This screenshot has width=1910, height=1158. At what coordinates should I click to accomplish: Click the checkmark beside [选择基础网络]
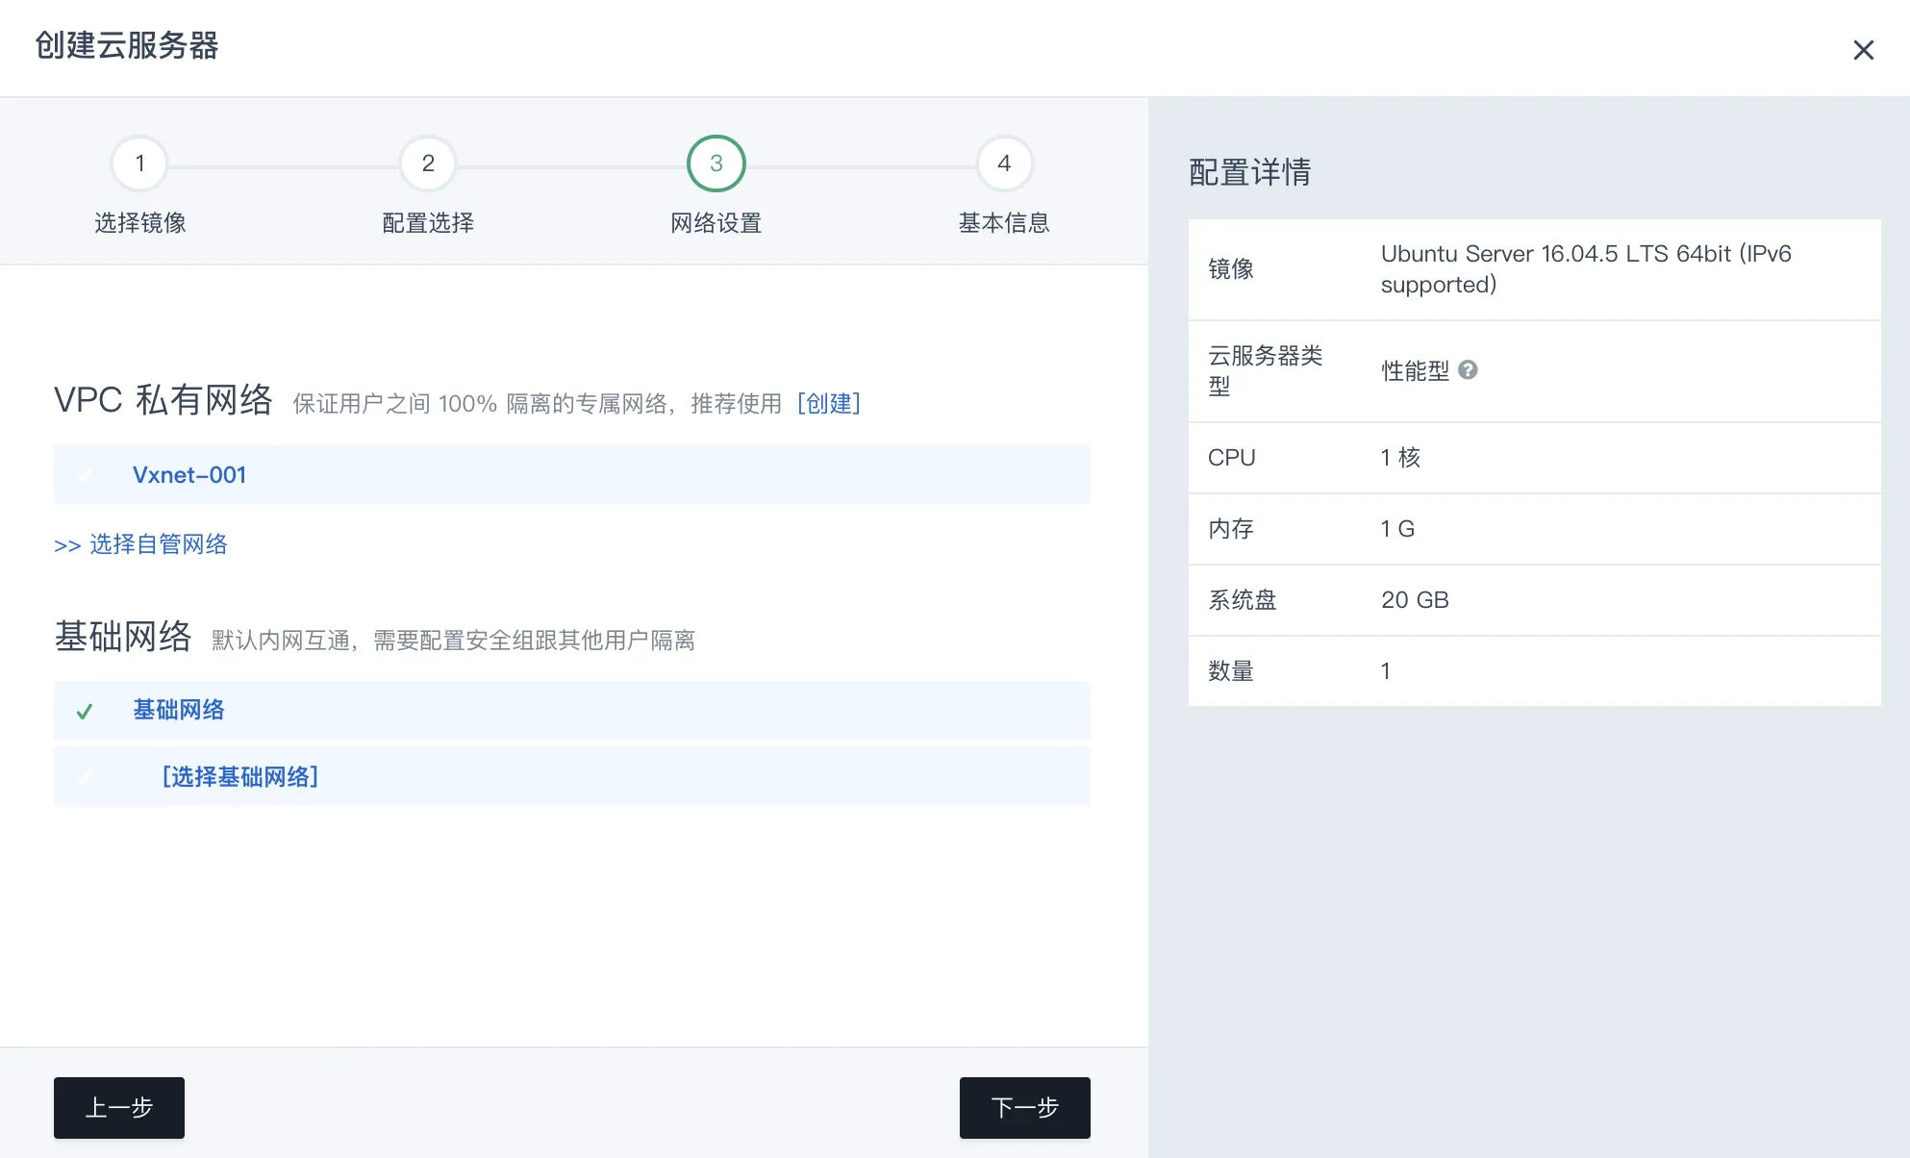pyautogui.click(x=84, y=777)
